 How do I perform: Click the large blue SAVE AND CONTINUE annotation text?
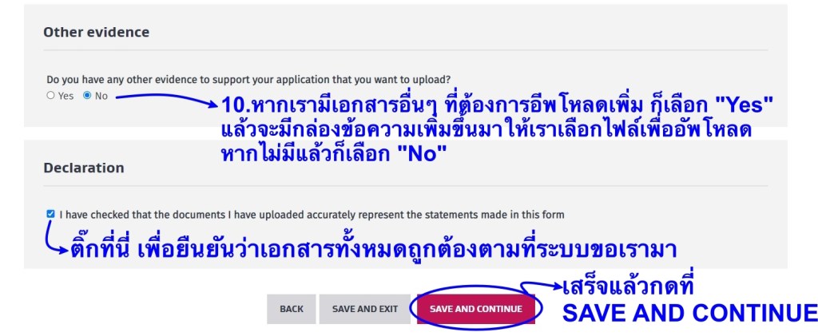[689, 313]
